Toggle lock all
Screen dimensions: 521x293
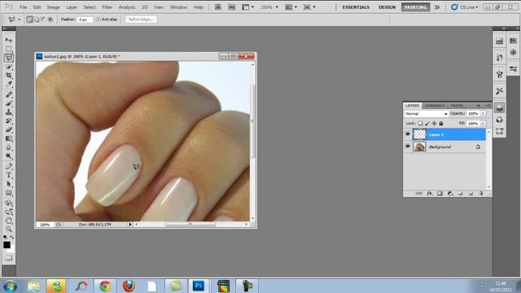pyautogui.click(x=441, y=123)
